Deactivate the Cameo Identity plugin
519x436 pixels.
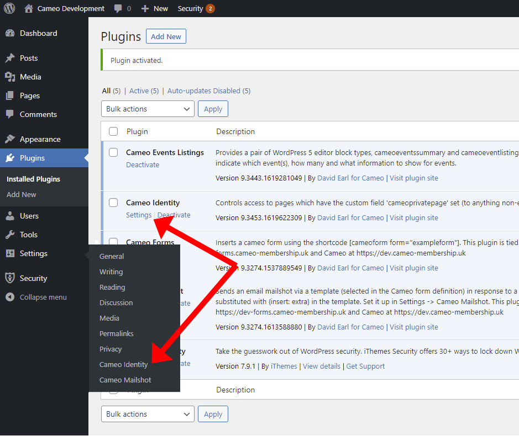(x=174, y=215)
